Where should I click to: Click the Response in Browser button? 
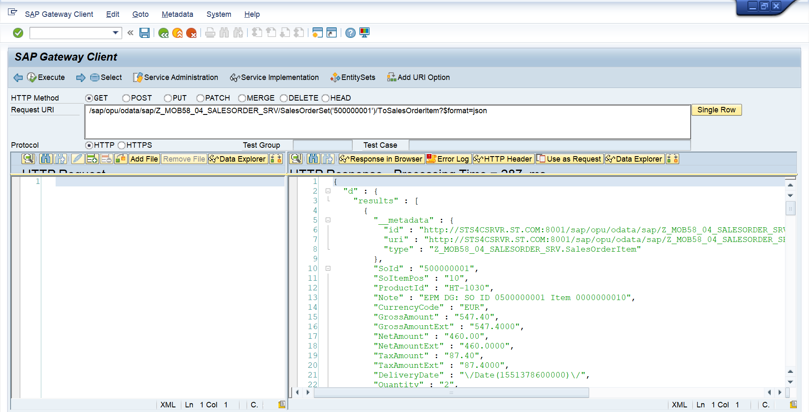pos(381,159)
